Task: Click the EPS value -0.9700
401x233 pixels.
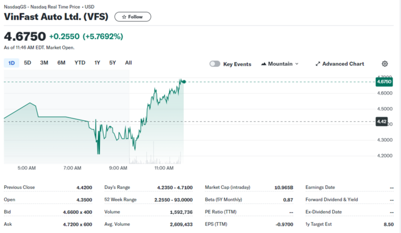Action: (x=284, y=224)
